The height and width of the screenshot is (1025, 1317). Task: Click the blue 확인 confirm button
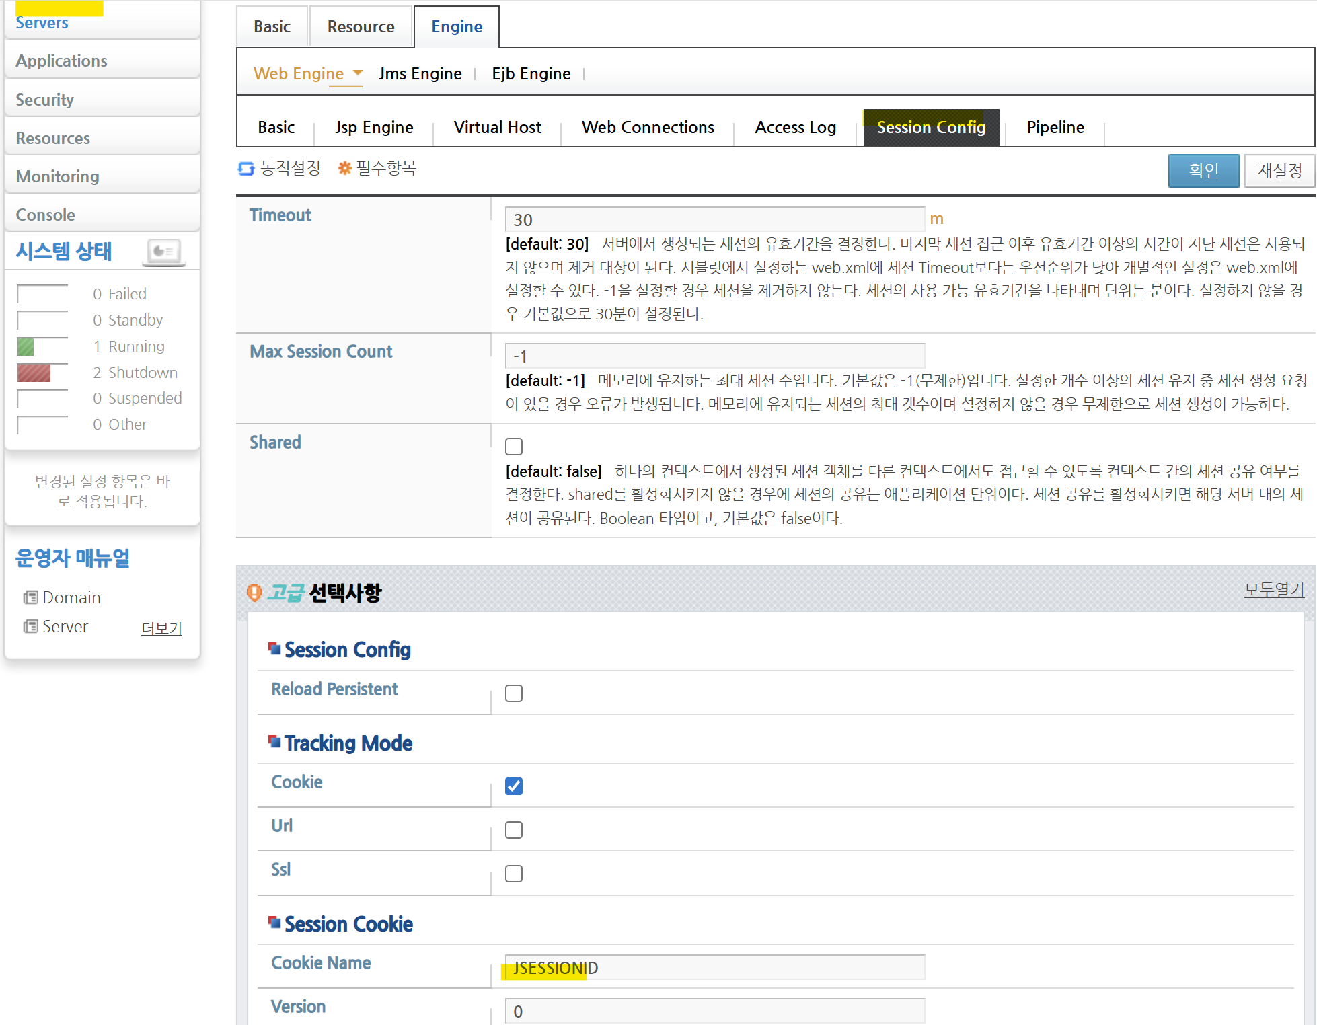pos(1203,170)
